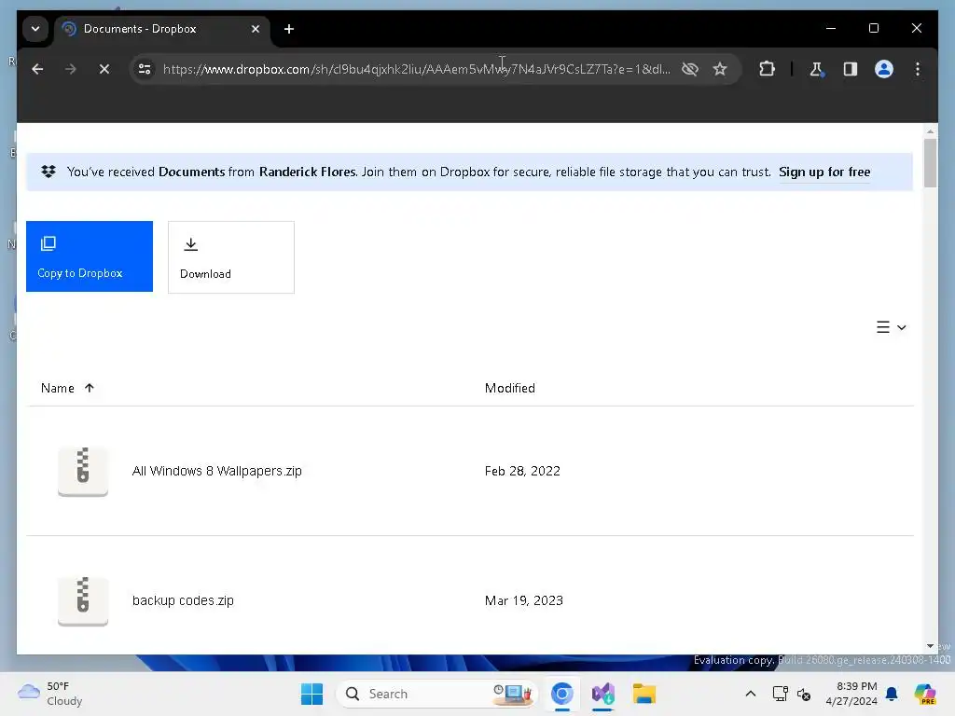Click the Sign up for free link
Image resolution: width=955 pixels, height=716 pixels.
click(824, 172)
